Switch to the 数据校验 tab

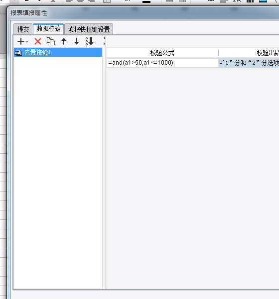[x=48, y=29]
